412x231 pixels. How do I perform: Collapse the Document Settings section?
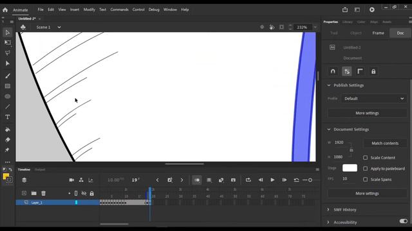329,130
